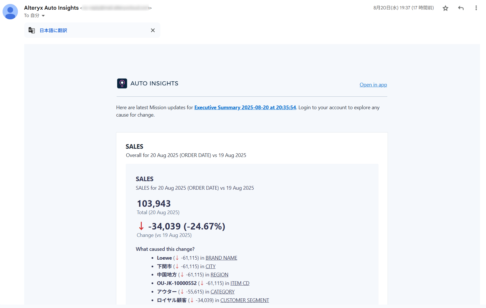Click the translate icon in banner
The height and width of the screenshot is (308, 486).
tap(32, 30)
